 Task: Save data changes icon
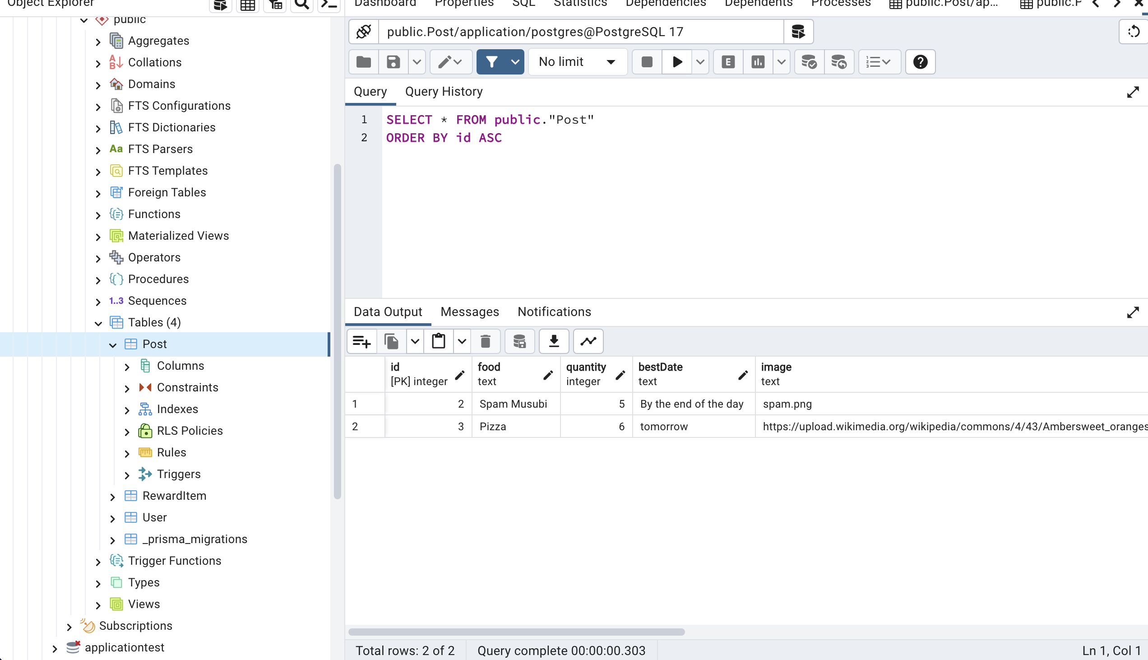coord(520,341)
